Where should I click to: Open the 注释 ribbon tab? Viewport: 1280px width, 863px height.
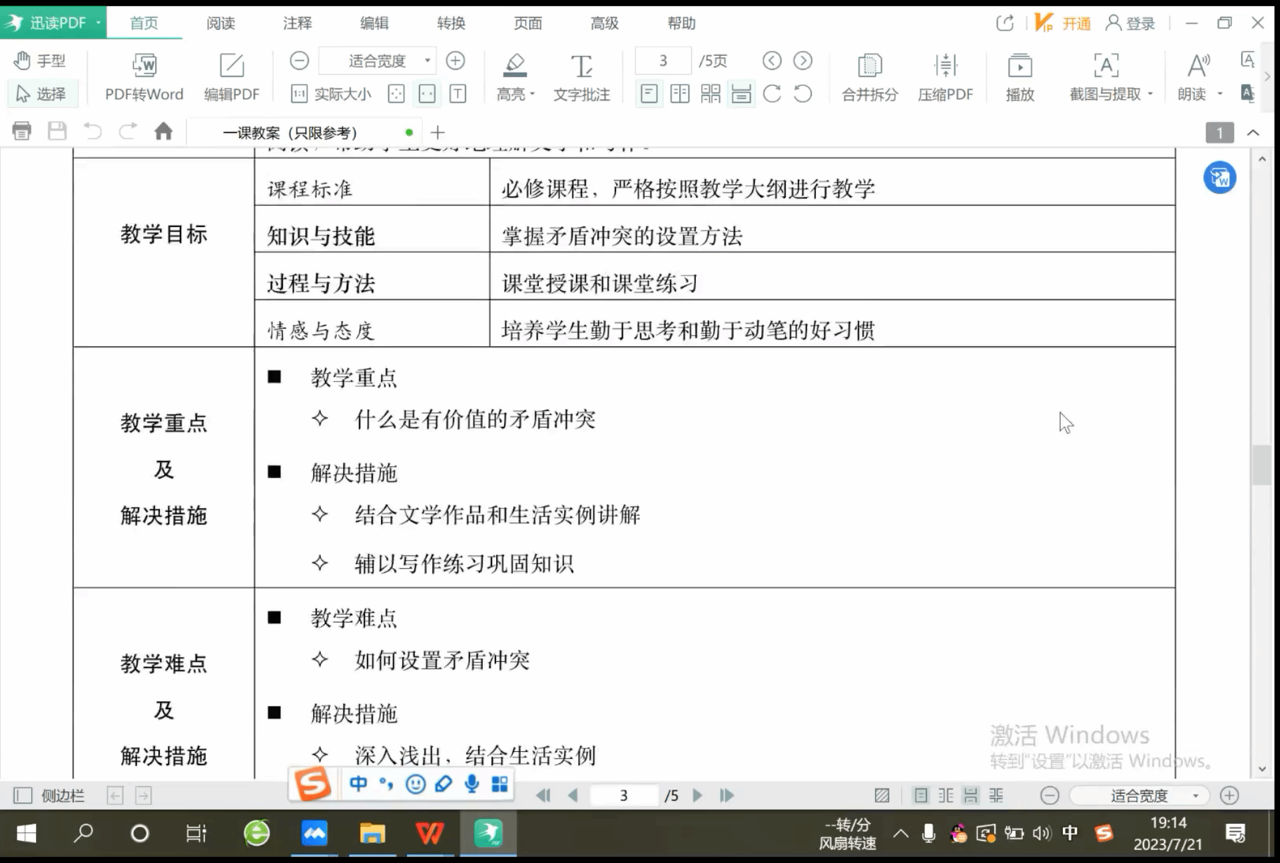[297, 23]
